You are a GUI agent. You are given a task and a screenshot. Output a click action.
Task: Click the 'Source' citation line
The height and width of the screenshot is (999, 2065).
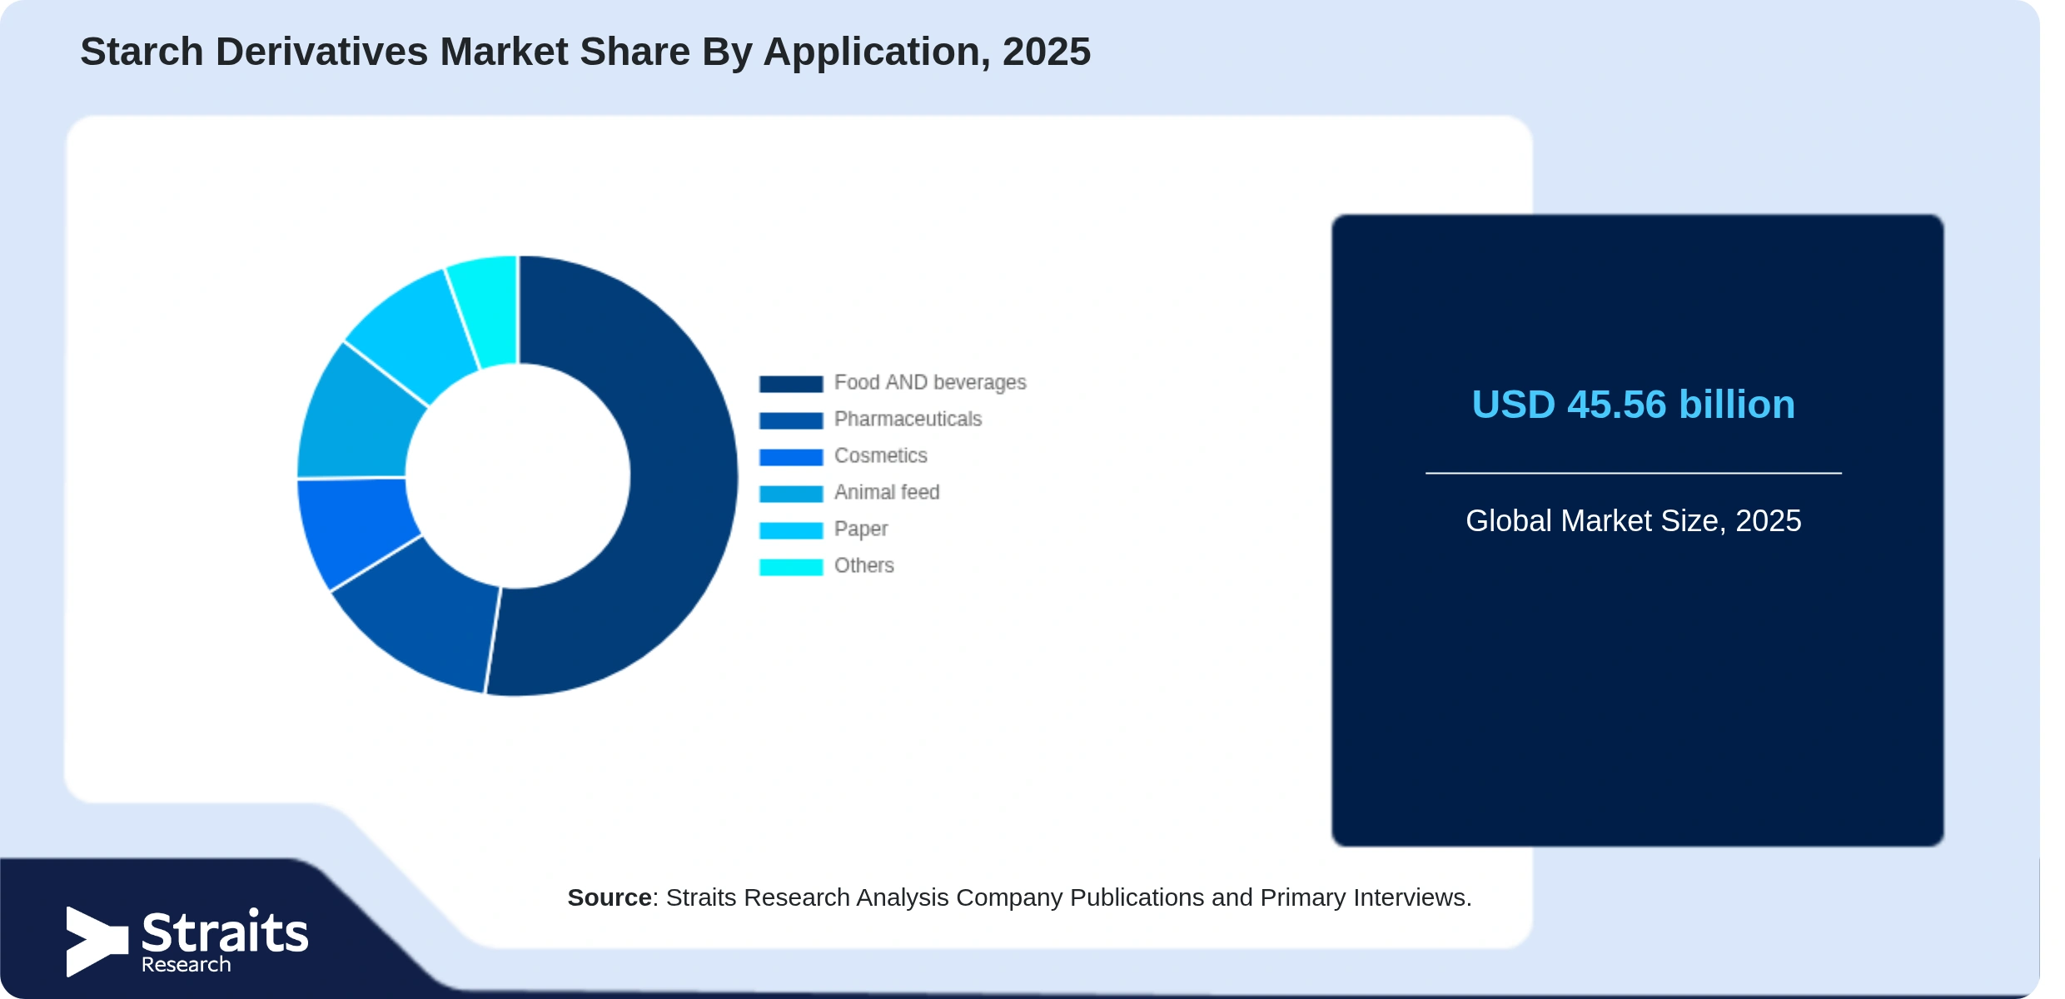coord(1019,897)
